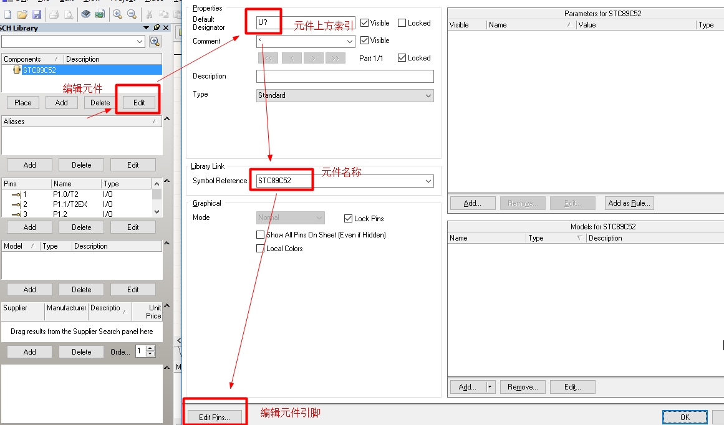This screenshot has height=425, width=724.
Task: Open a file with the folder icon
Action: point(22,14)
